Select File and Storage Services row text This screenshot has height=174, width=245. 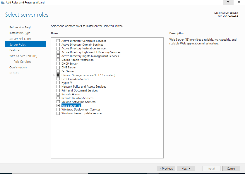[88, 75]
